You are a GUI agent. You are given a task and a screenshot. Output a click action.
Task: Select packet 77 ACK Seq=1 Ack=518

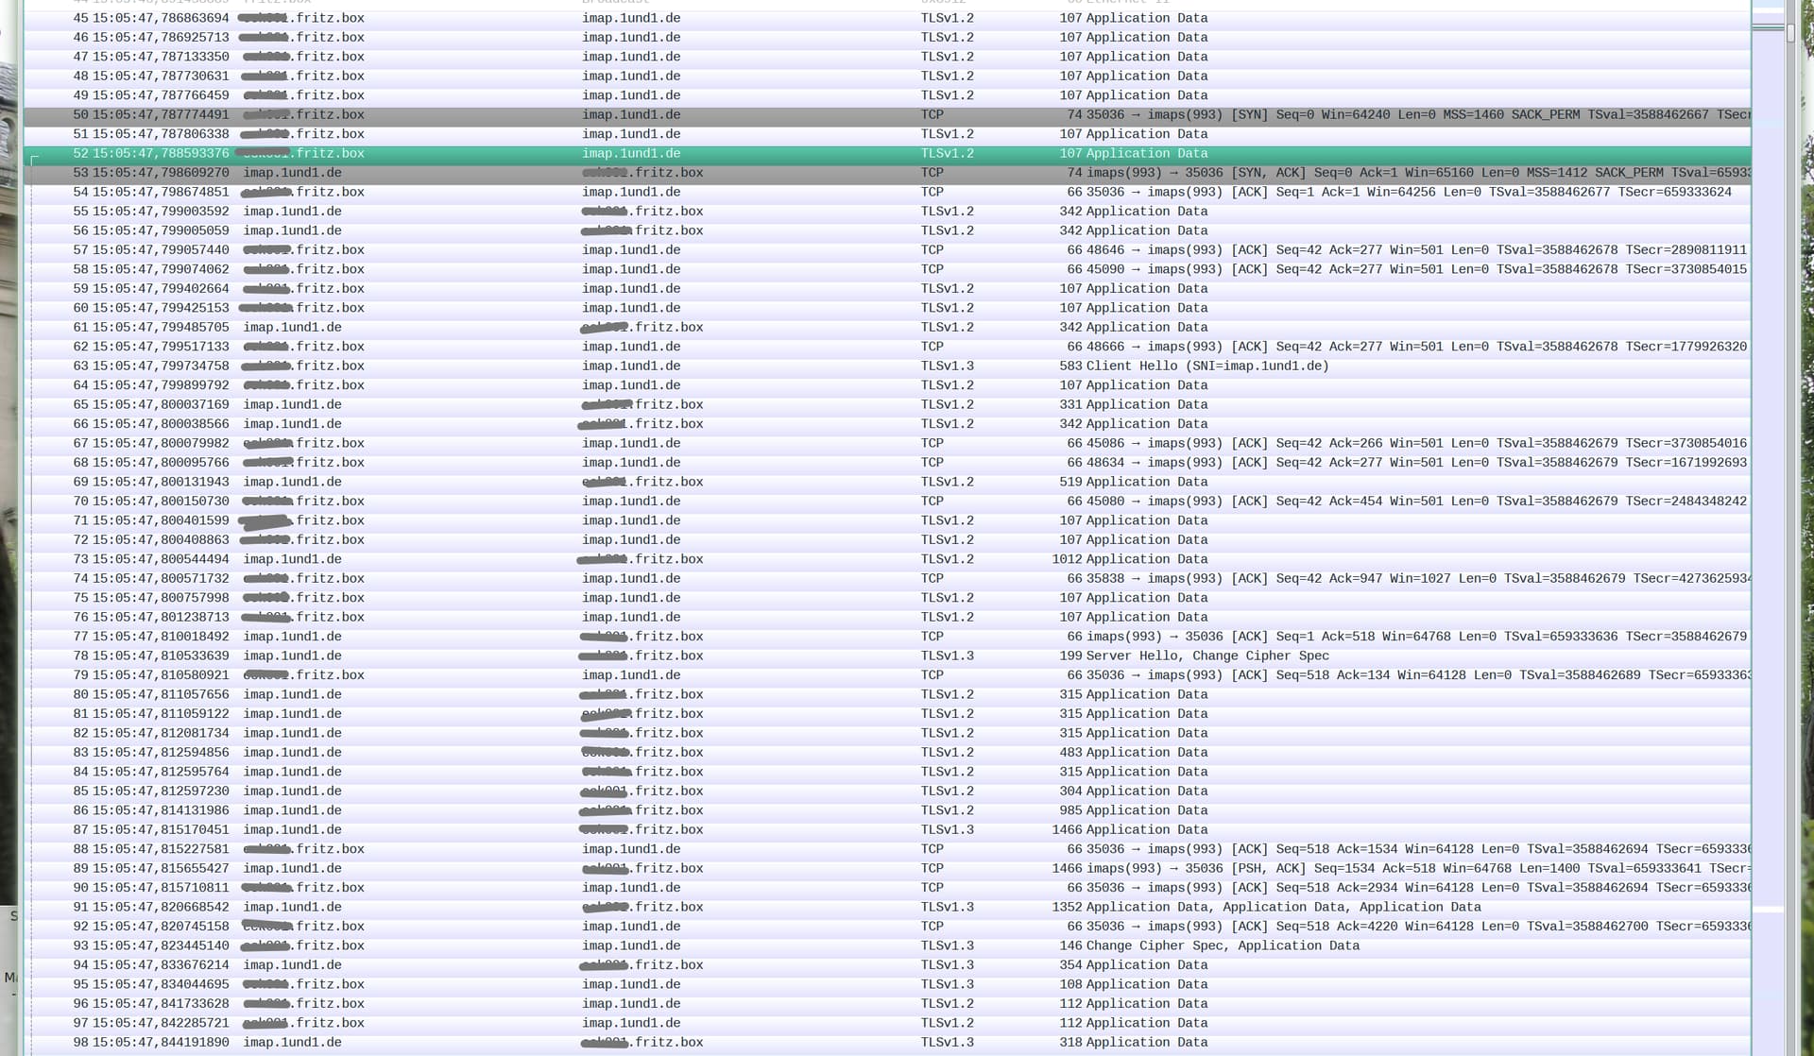tap(887, 638)
